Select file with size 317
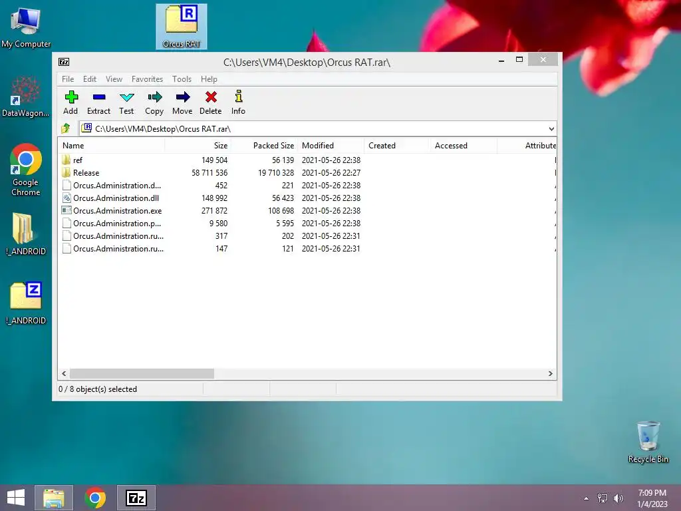 click(307, 236)
